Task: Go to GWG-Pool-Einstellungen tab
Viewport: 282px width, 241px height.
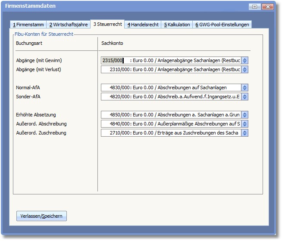Action: (222, 25)
